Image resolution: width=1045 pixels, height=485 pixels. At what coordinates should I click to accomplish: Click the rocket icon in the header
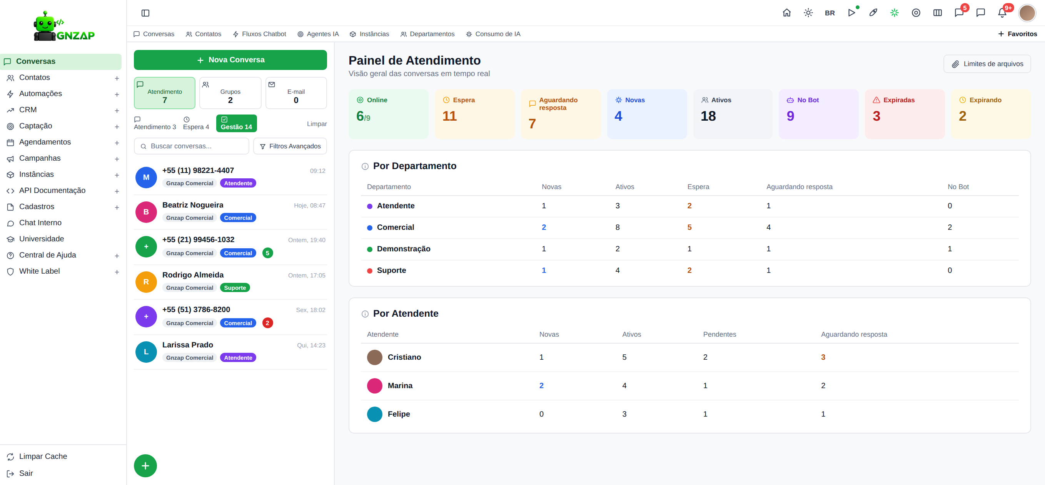[x=873, y=13]
